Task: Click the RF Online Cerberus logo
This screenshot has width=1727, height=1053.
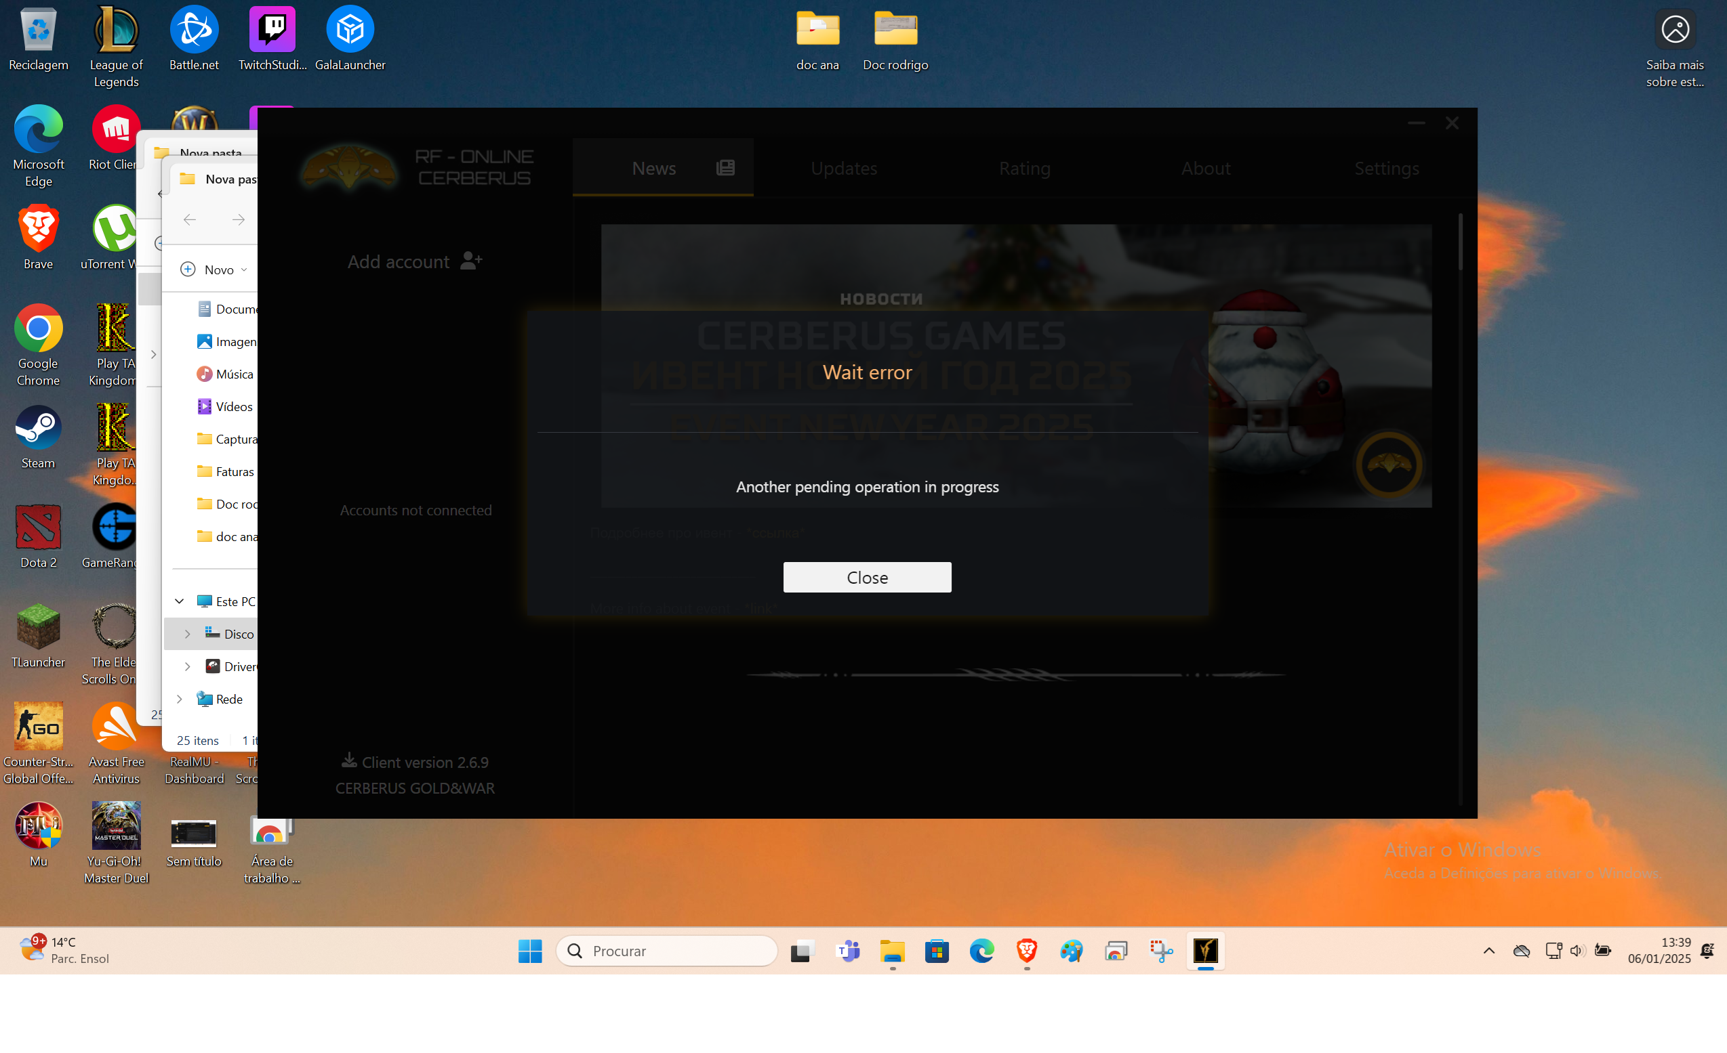Action: [348, 168]
